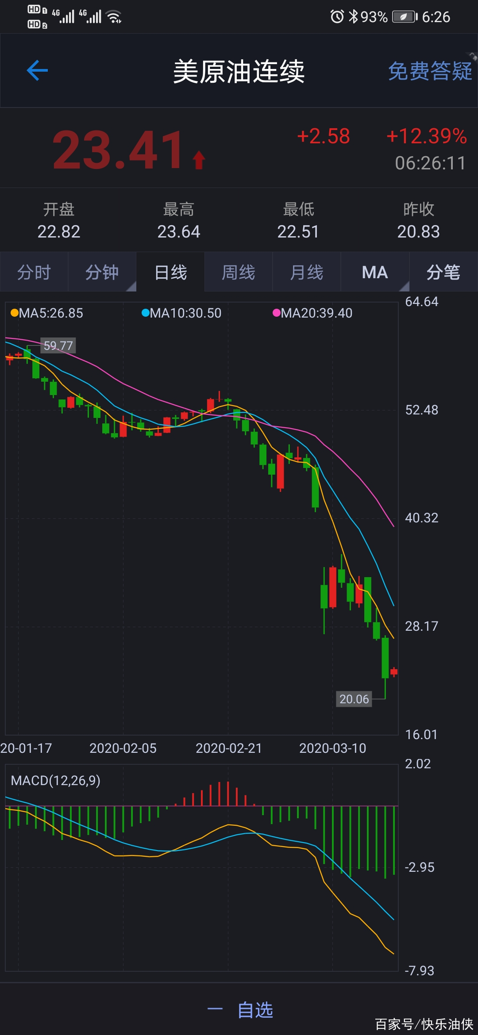478x1035 pixels.
Task: Tap the battery status icon
Action: [x=405, y=17]
